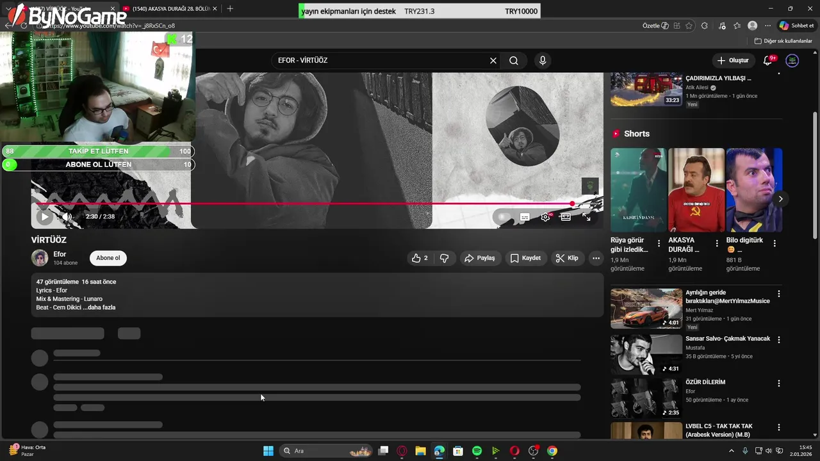Open the Windows Start menu
Screen dimensions: 820x461
(x=268, y=451)
